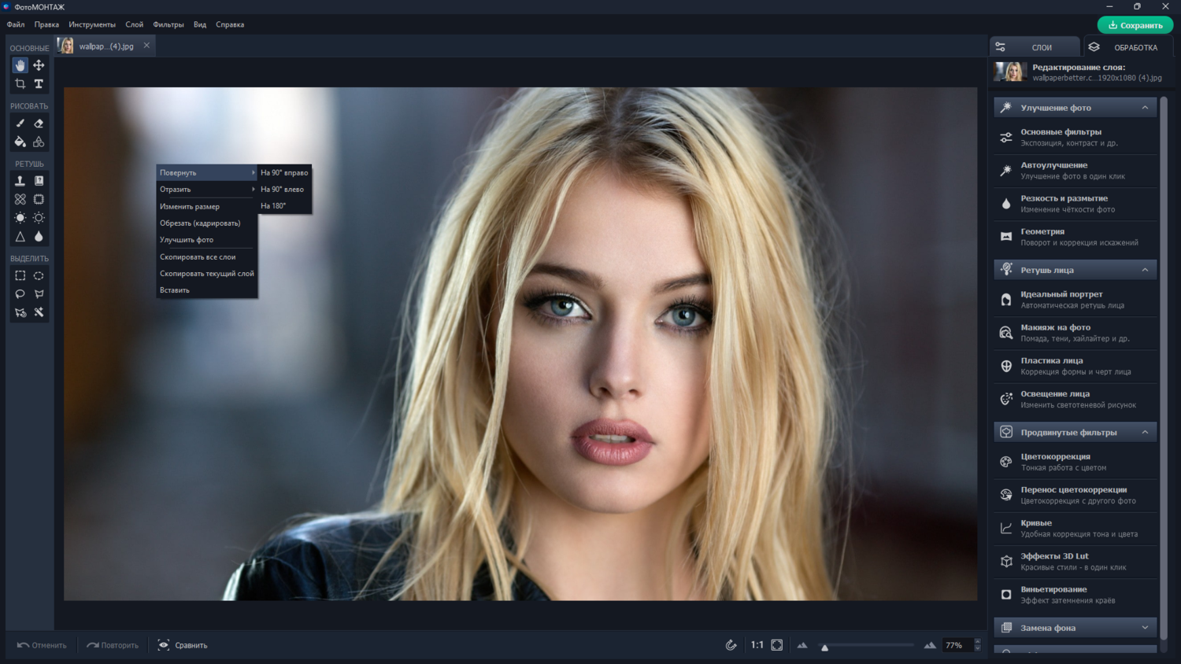The height and width of the screenshot is (664, 1181).
Task: Select the Stamp tool
Action: click(20, 180)
